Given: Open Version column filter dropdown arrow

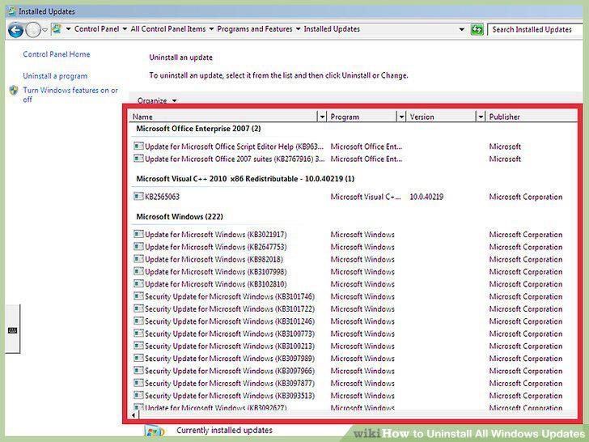Looking at the screenshot, I should point(481,117).
